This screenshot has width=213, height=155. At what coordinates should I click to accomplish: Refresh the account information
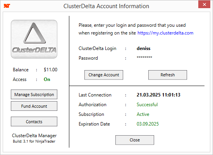168,75
